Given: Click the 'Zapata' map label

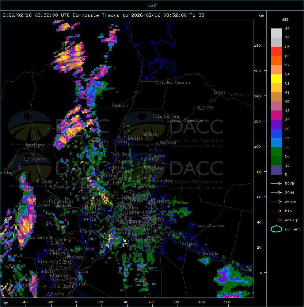Looking at the screenshot, I should [x=81, y=272].
